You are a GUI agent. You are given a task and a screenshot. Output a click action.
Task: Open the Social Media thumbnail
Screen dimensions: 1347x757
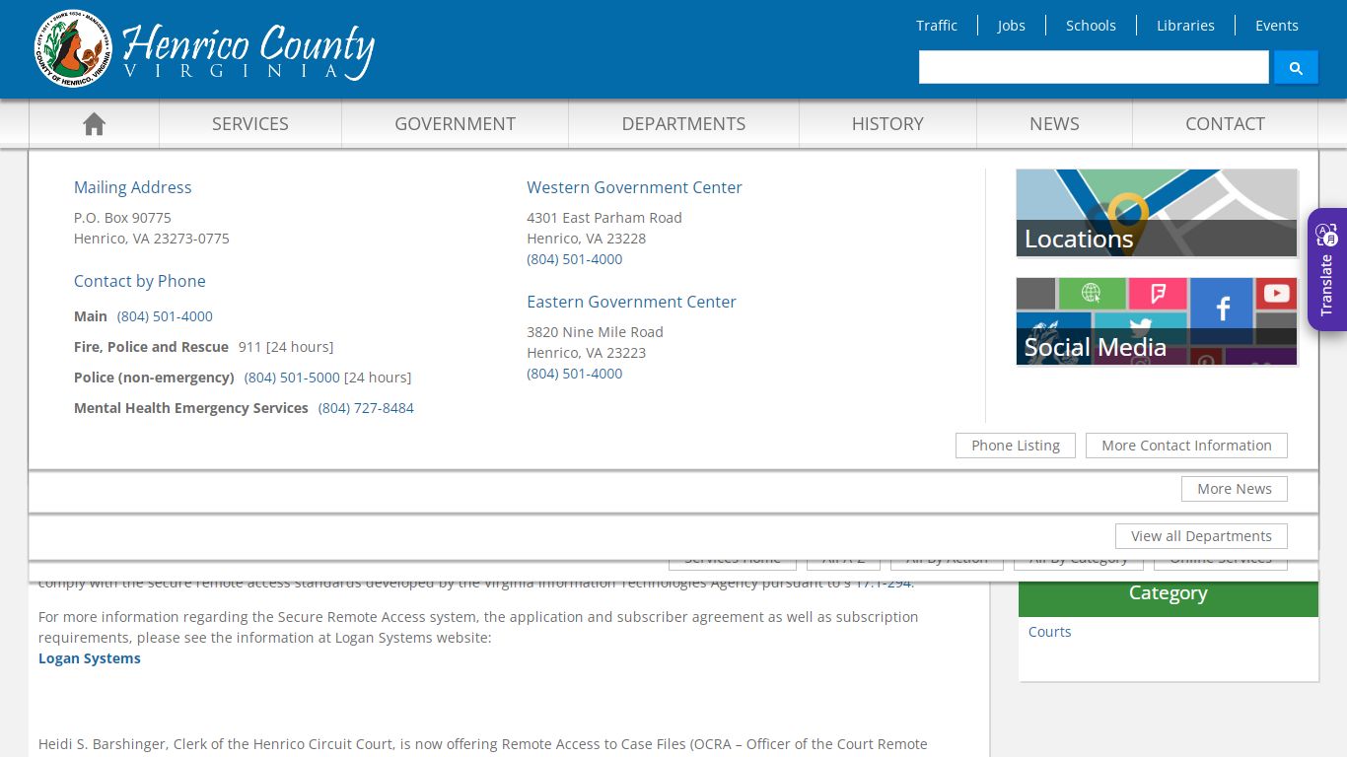tap(1157, 321)
